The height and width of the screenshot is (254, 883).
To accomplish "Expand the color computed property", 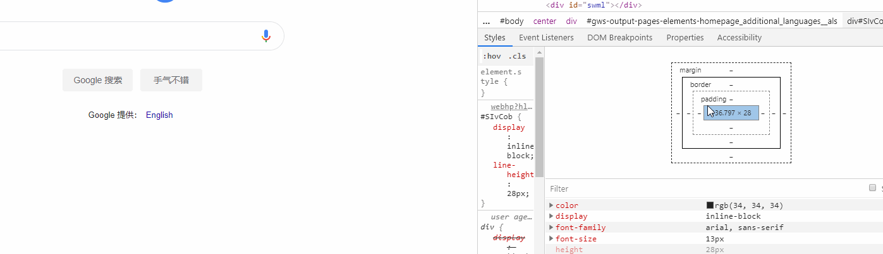I will 551,205.
